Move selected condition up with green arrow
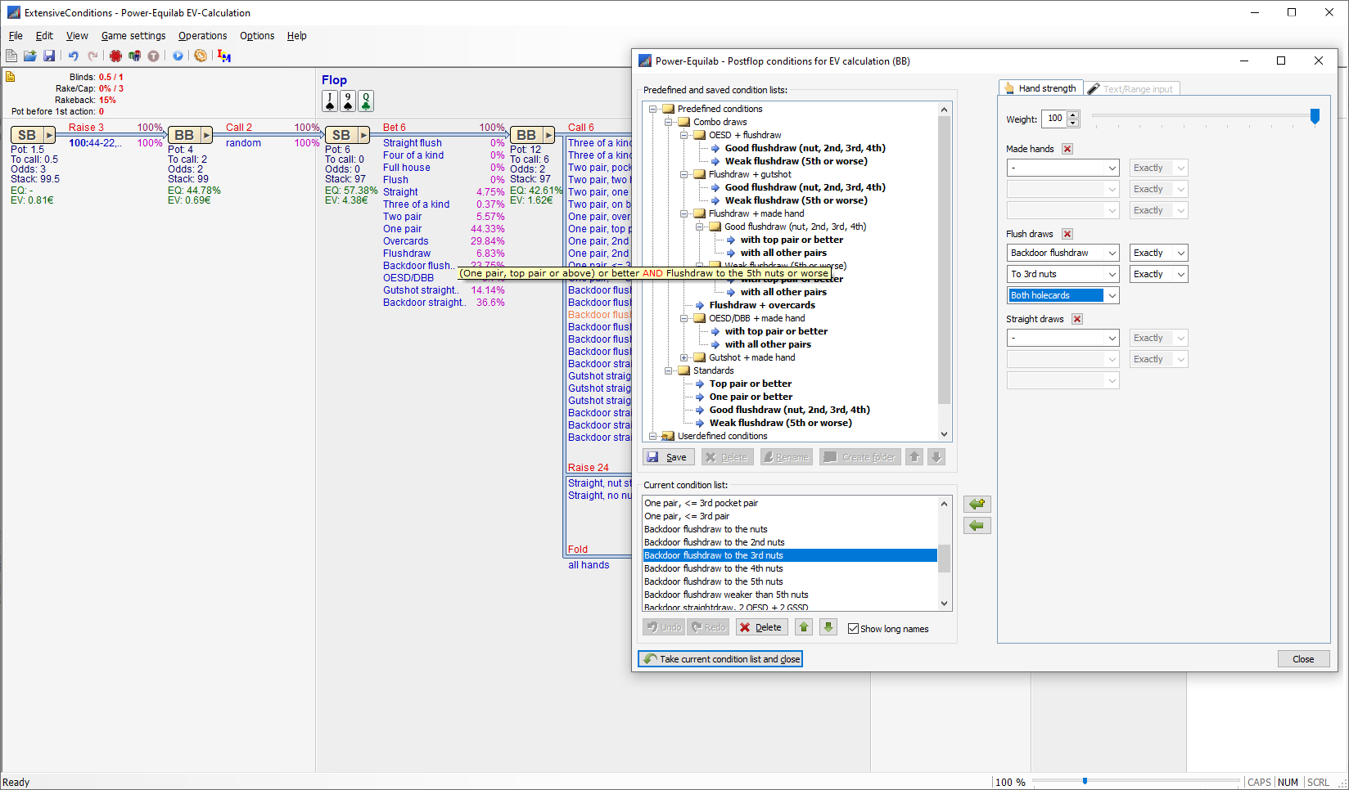This screenshot has width=1349, height=790. point(804,627)
